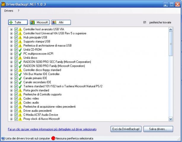182x142 pixels.
Task: Click green check icon beside Tastiera standard 101/102
Action: (x=20, y=86)
